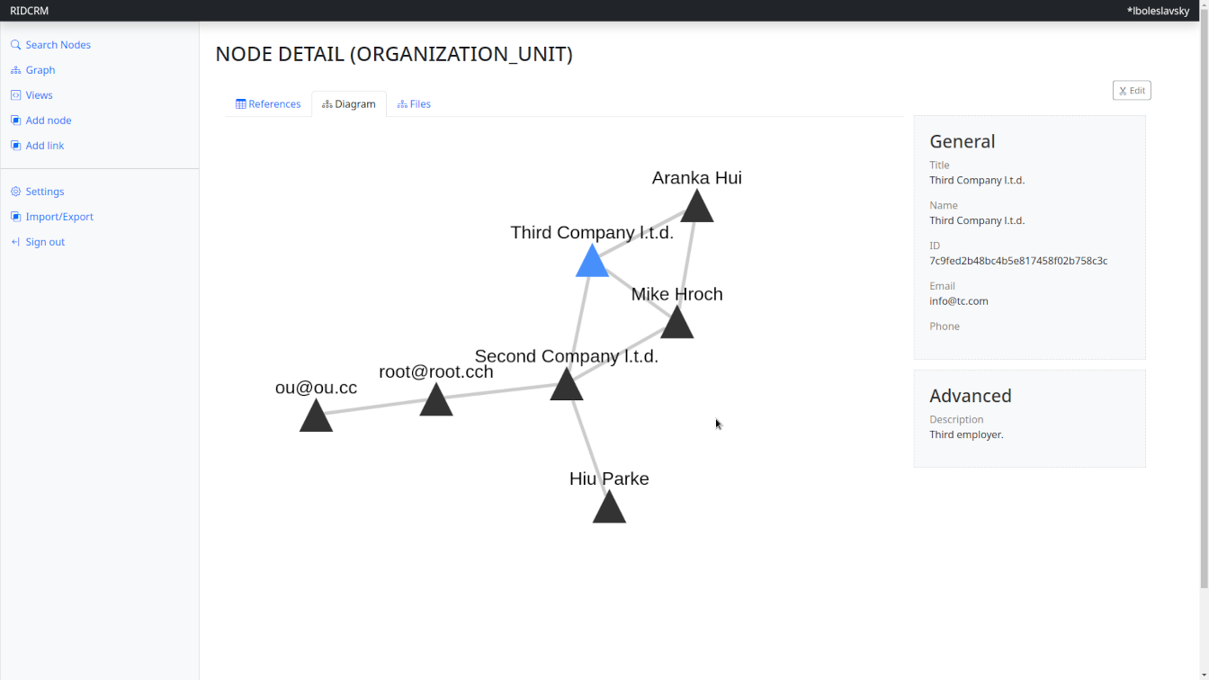Switch to the References tab
Image resolution: width=1209 pixels, height=680 pixels.
coord(268,103)
